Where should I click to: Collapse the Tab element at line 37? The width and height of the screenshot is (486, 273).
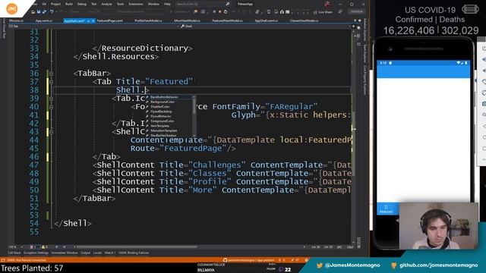51,82
